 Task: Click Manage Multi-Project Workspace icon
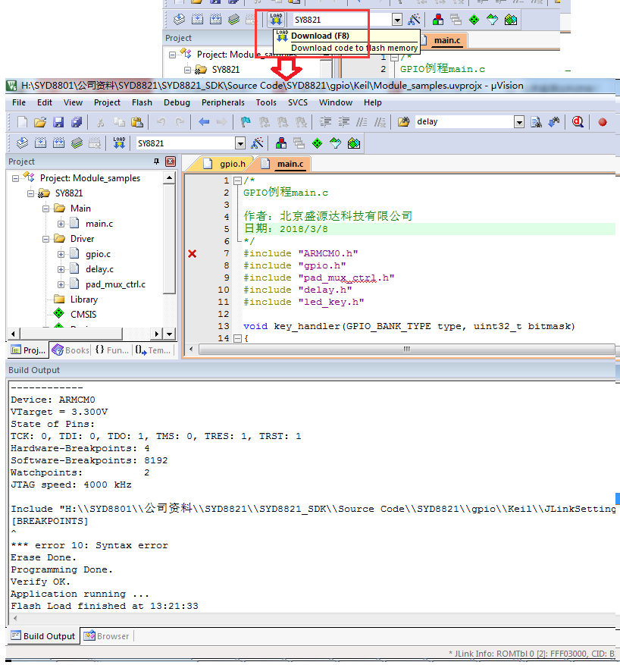click(x=299, y=143)
